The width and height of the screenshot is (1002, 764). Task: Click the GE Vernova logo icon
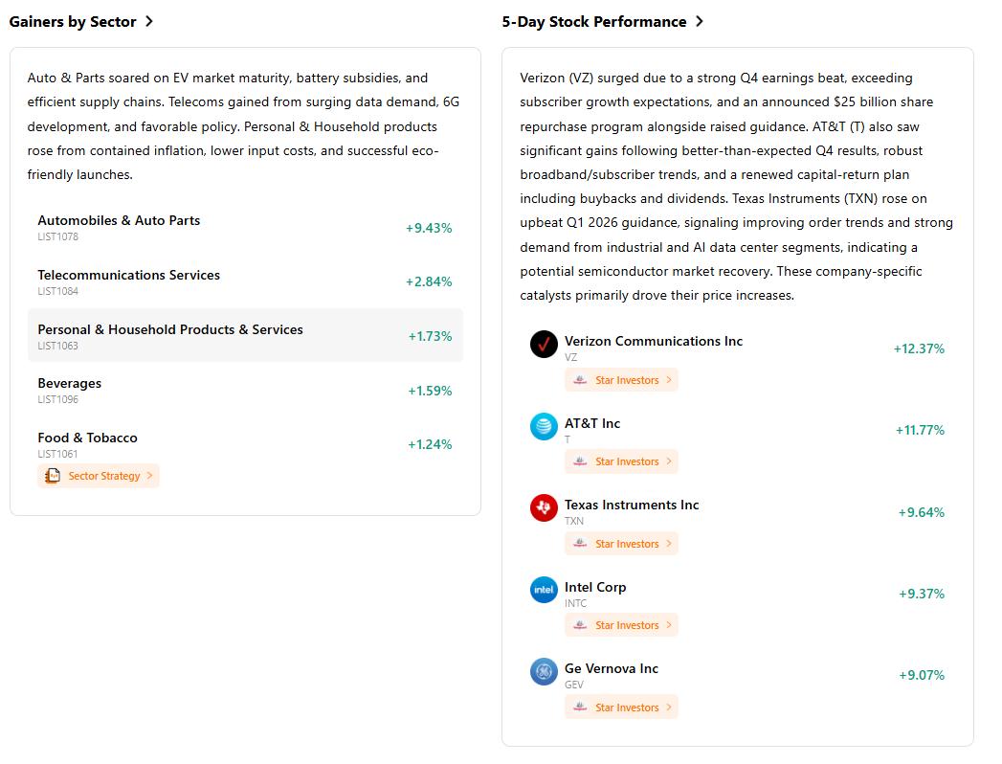point(544,671)
